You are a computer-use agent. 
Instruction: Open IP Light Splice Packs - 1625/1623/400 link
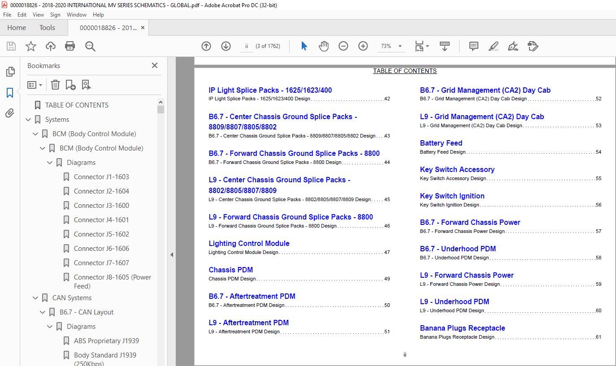tap(270, 90)
